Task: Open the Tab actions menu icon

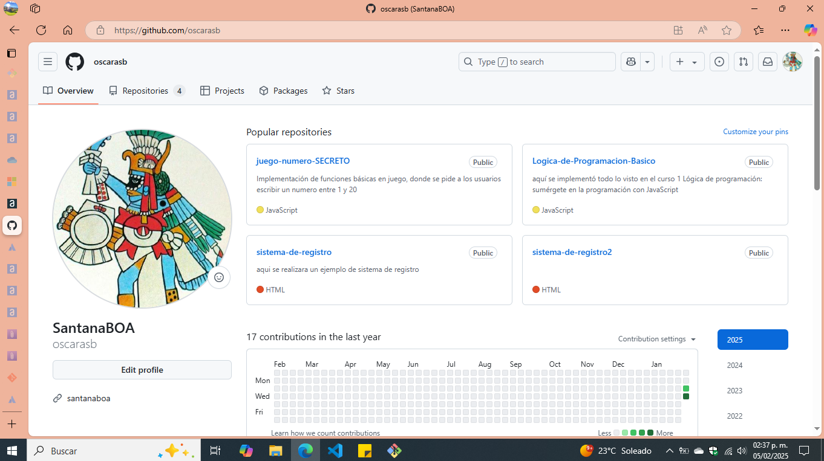Action: coord(11,53)
